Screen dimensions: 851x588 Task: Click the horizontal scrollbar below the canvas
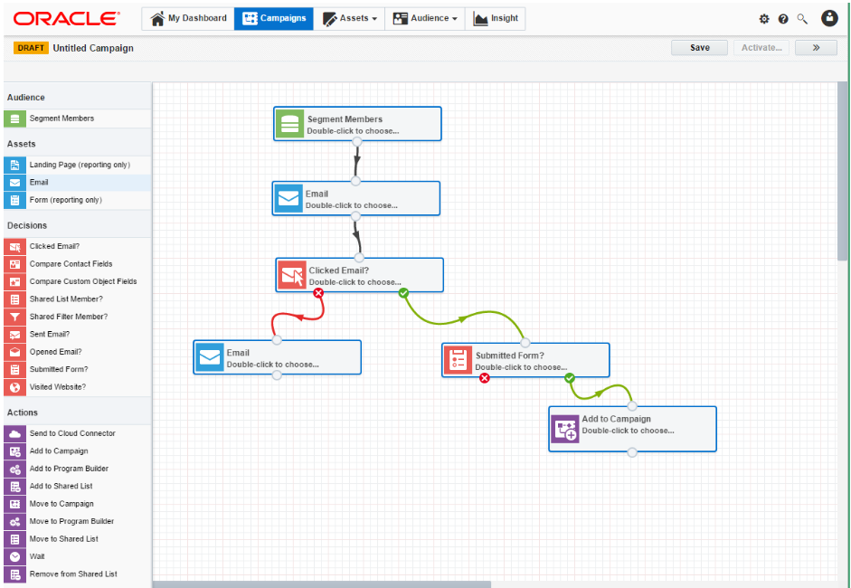tap(321, 583)
